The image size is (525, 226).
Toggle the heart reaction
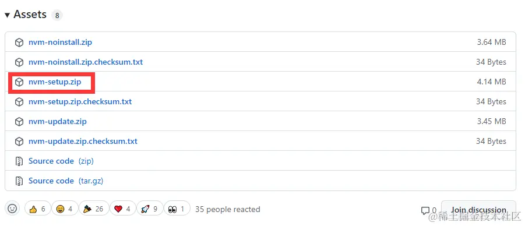point(122,209)
